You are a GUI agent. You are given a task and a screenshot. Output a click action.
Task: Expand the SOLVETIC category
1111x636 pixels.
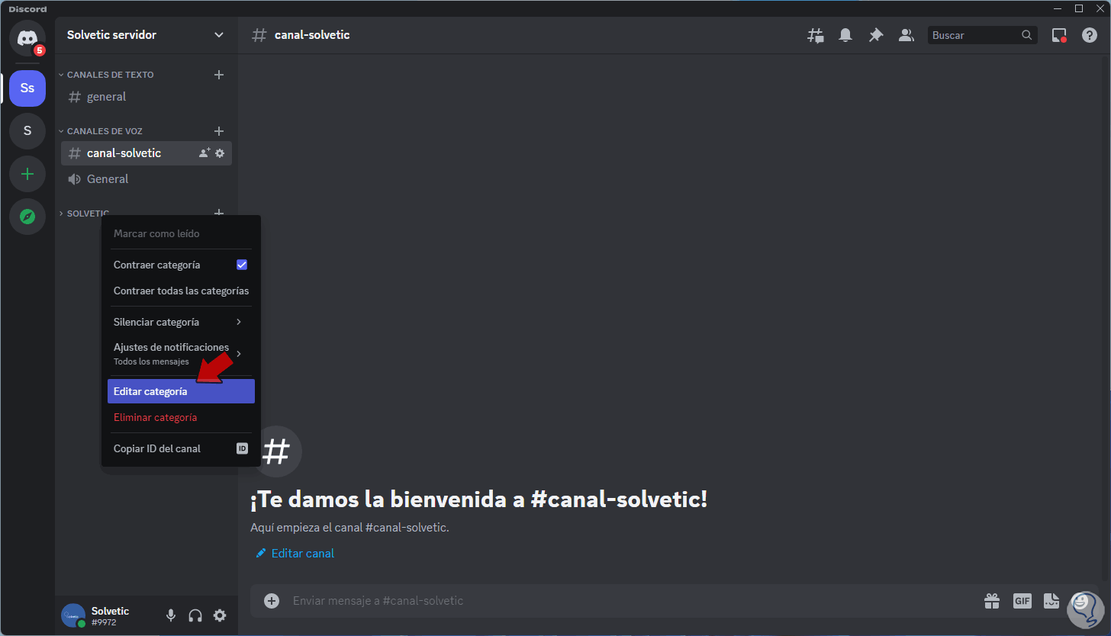84,214
